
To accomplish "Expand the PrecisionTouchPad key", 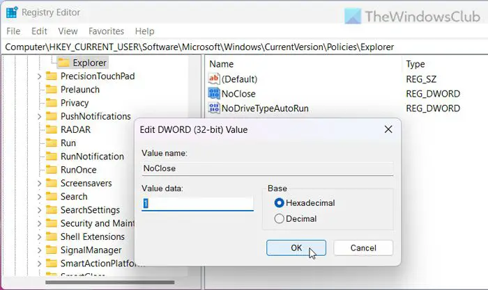I will coord(39,76).
